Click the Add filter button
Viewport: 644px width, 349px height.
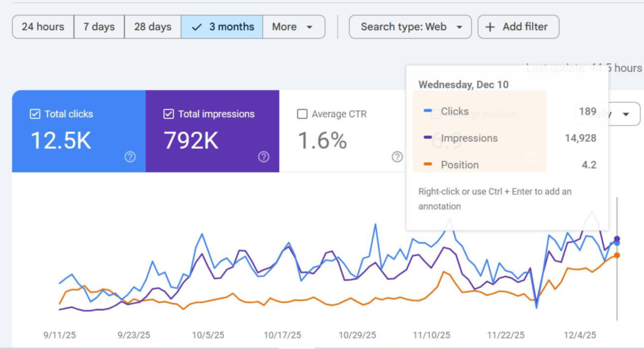click(x=518, y=27)
